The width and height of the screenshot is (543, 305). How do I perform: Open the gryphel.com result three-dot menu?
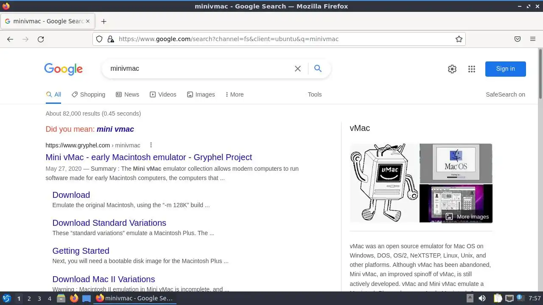coord(151,145)
